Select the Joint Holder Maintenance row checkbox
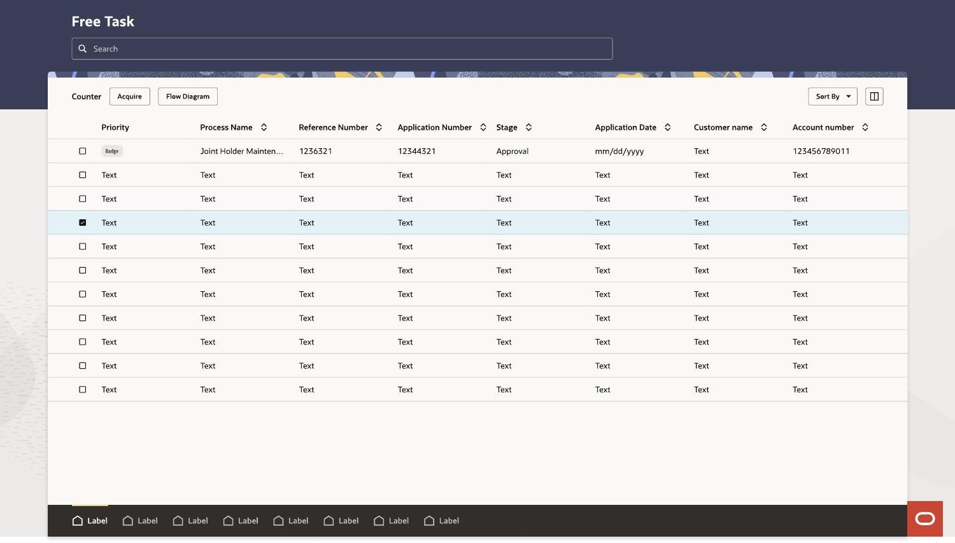 click(x=82, y=151)
